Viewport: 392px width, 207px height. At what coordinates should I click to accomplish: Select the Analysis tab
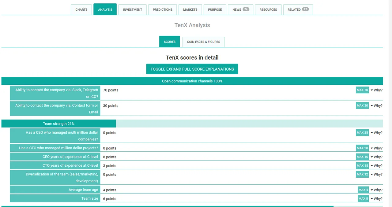105,9
